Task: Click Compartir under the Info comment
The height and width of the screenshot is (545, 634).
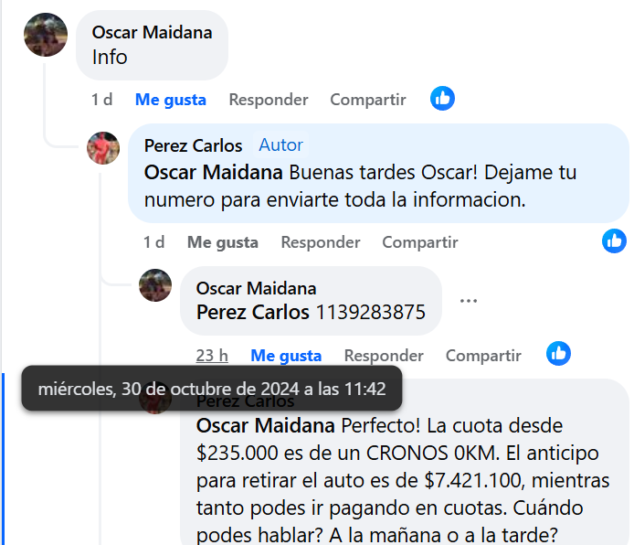Action: tap(368, 100)
